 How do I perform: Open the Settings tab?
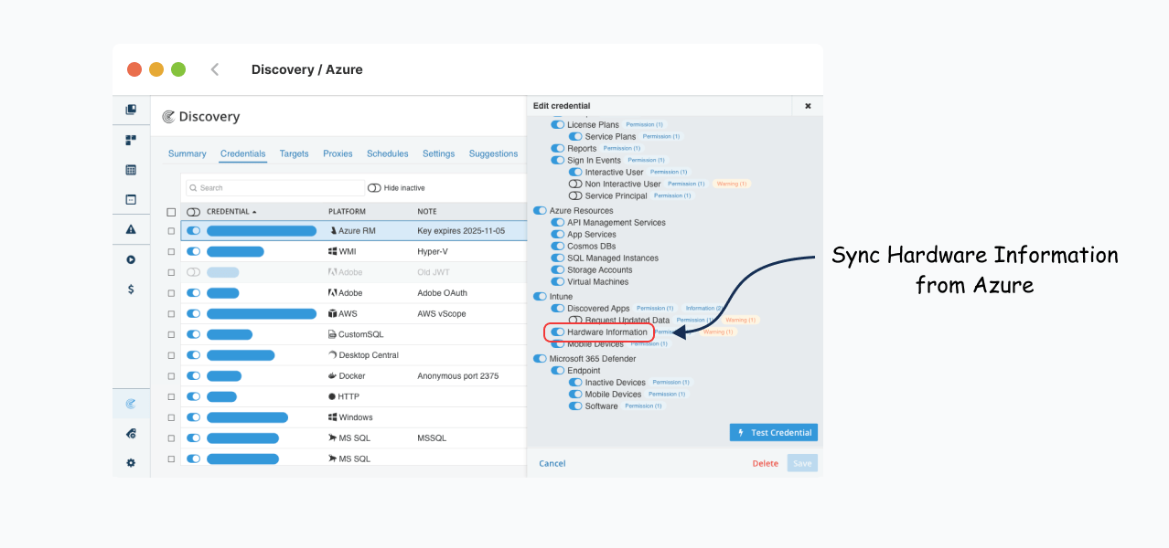[x=439, y=153]
